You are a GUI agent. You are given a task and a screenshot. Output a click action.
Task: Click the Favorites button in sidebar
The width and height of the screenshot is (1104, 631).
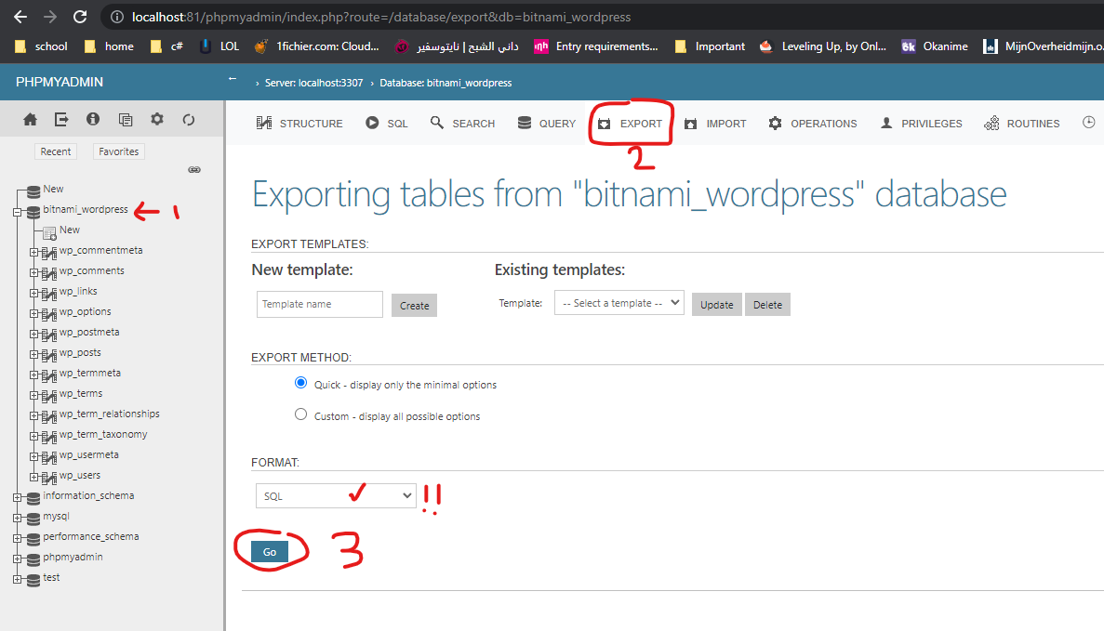[119, 151]
